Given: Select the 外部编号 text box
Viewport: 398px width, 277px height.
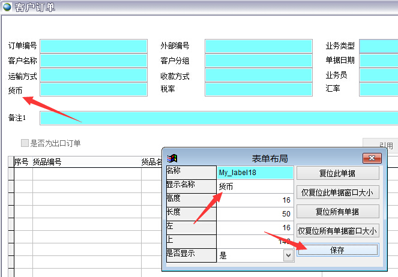Looking at the screenshot, I should pyautogui.click(x=259, y=46).
